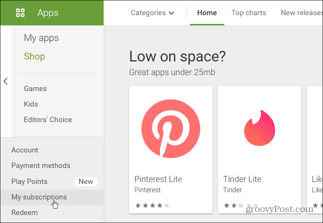The height and width of the screenshot is (223, 323).
Task: Open Account settings
Action: tap(25, 150)
